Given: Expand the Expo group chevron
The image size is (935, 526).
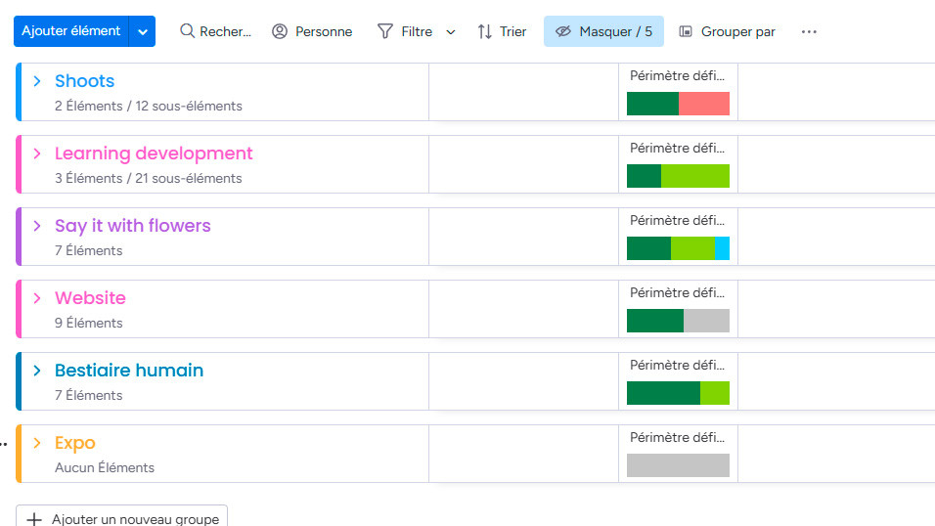Looking at the screenshot, I should (37, 443).
